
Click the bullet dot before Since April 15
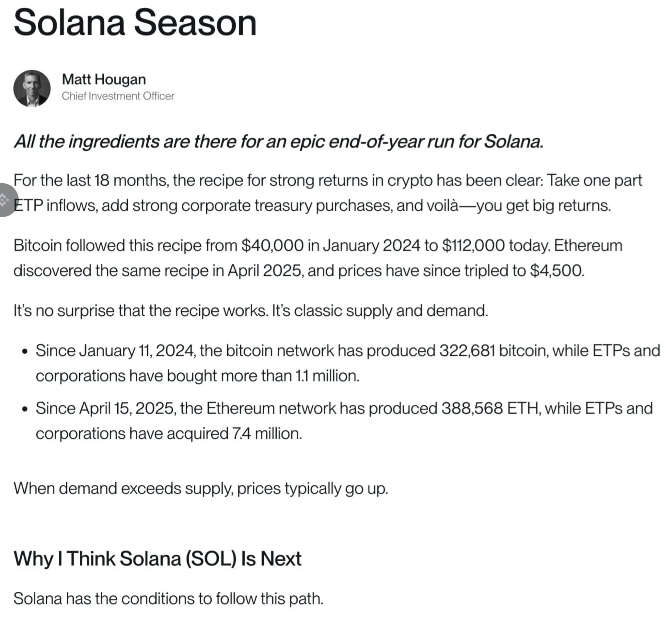click(x=24, y=409)
